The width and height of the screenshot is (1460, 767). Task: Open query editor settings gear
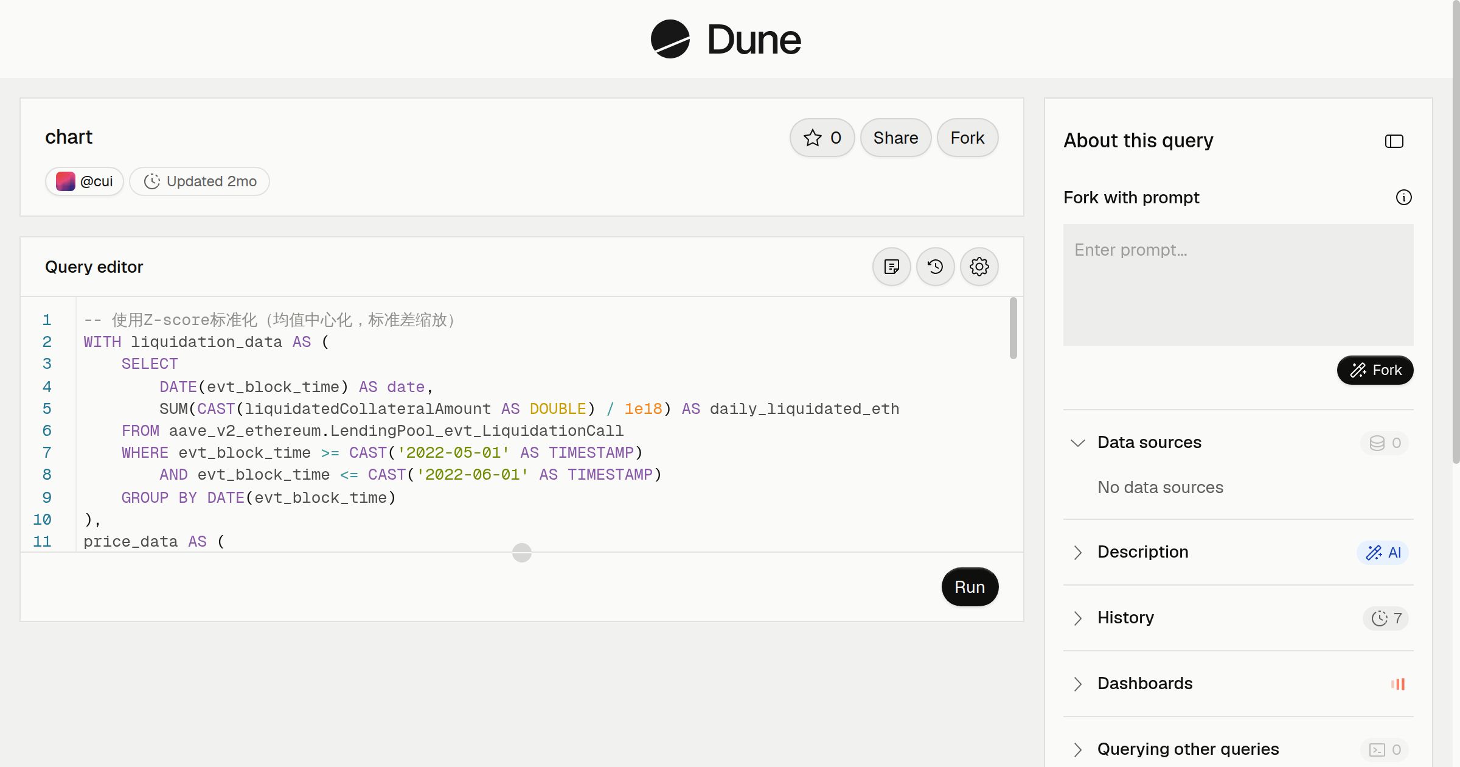coord(979,267)
